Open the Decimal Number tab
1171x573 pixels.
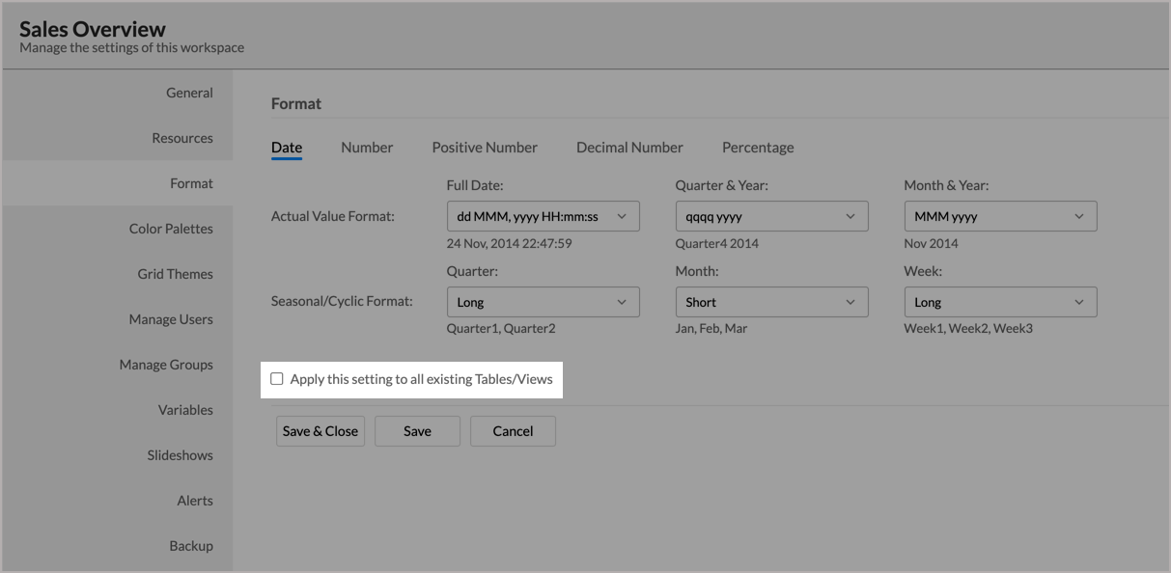[x=629, y=148]
